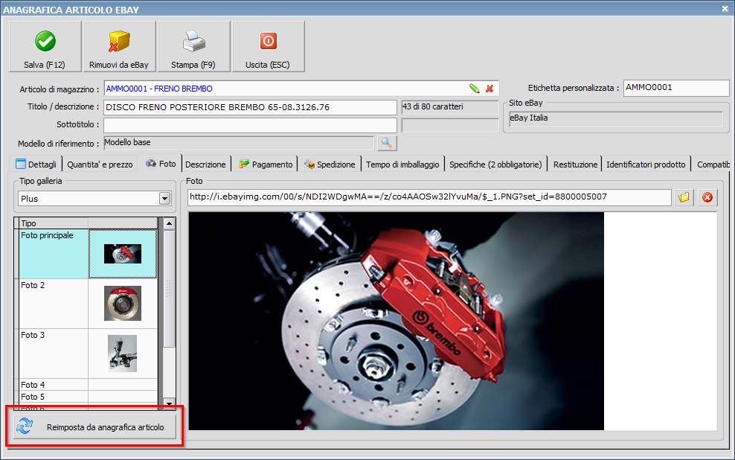735x460 pixels.
Task: Click Reimposta da anagrafica articolo button
Action: click(94, 427)
